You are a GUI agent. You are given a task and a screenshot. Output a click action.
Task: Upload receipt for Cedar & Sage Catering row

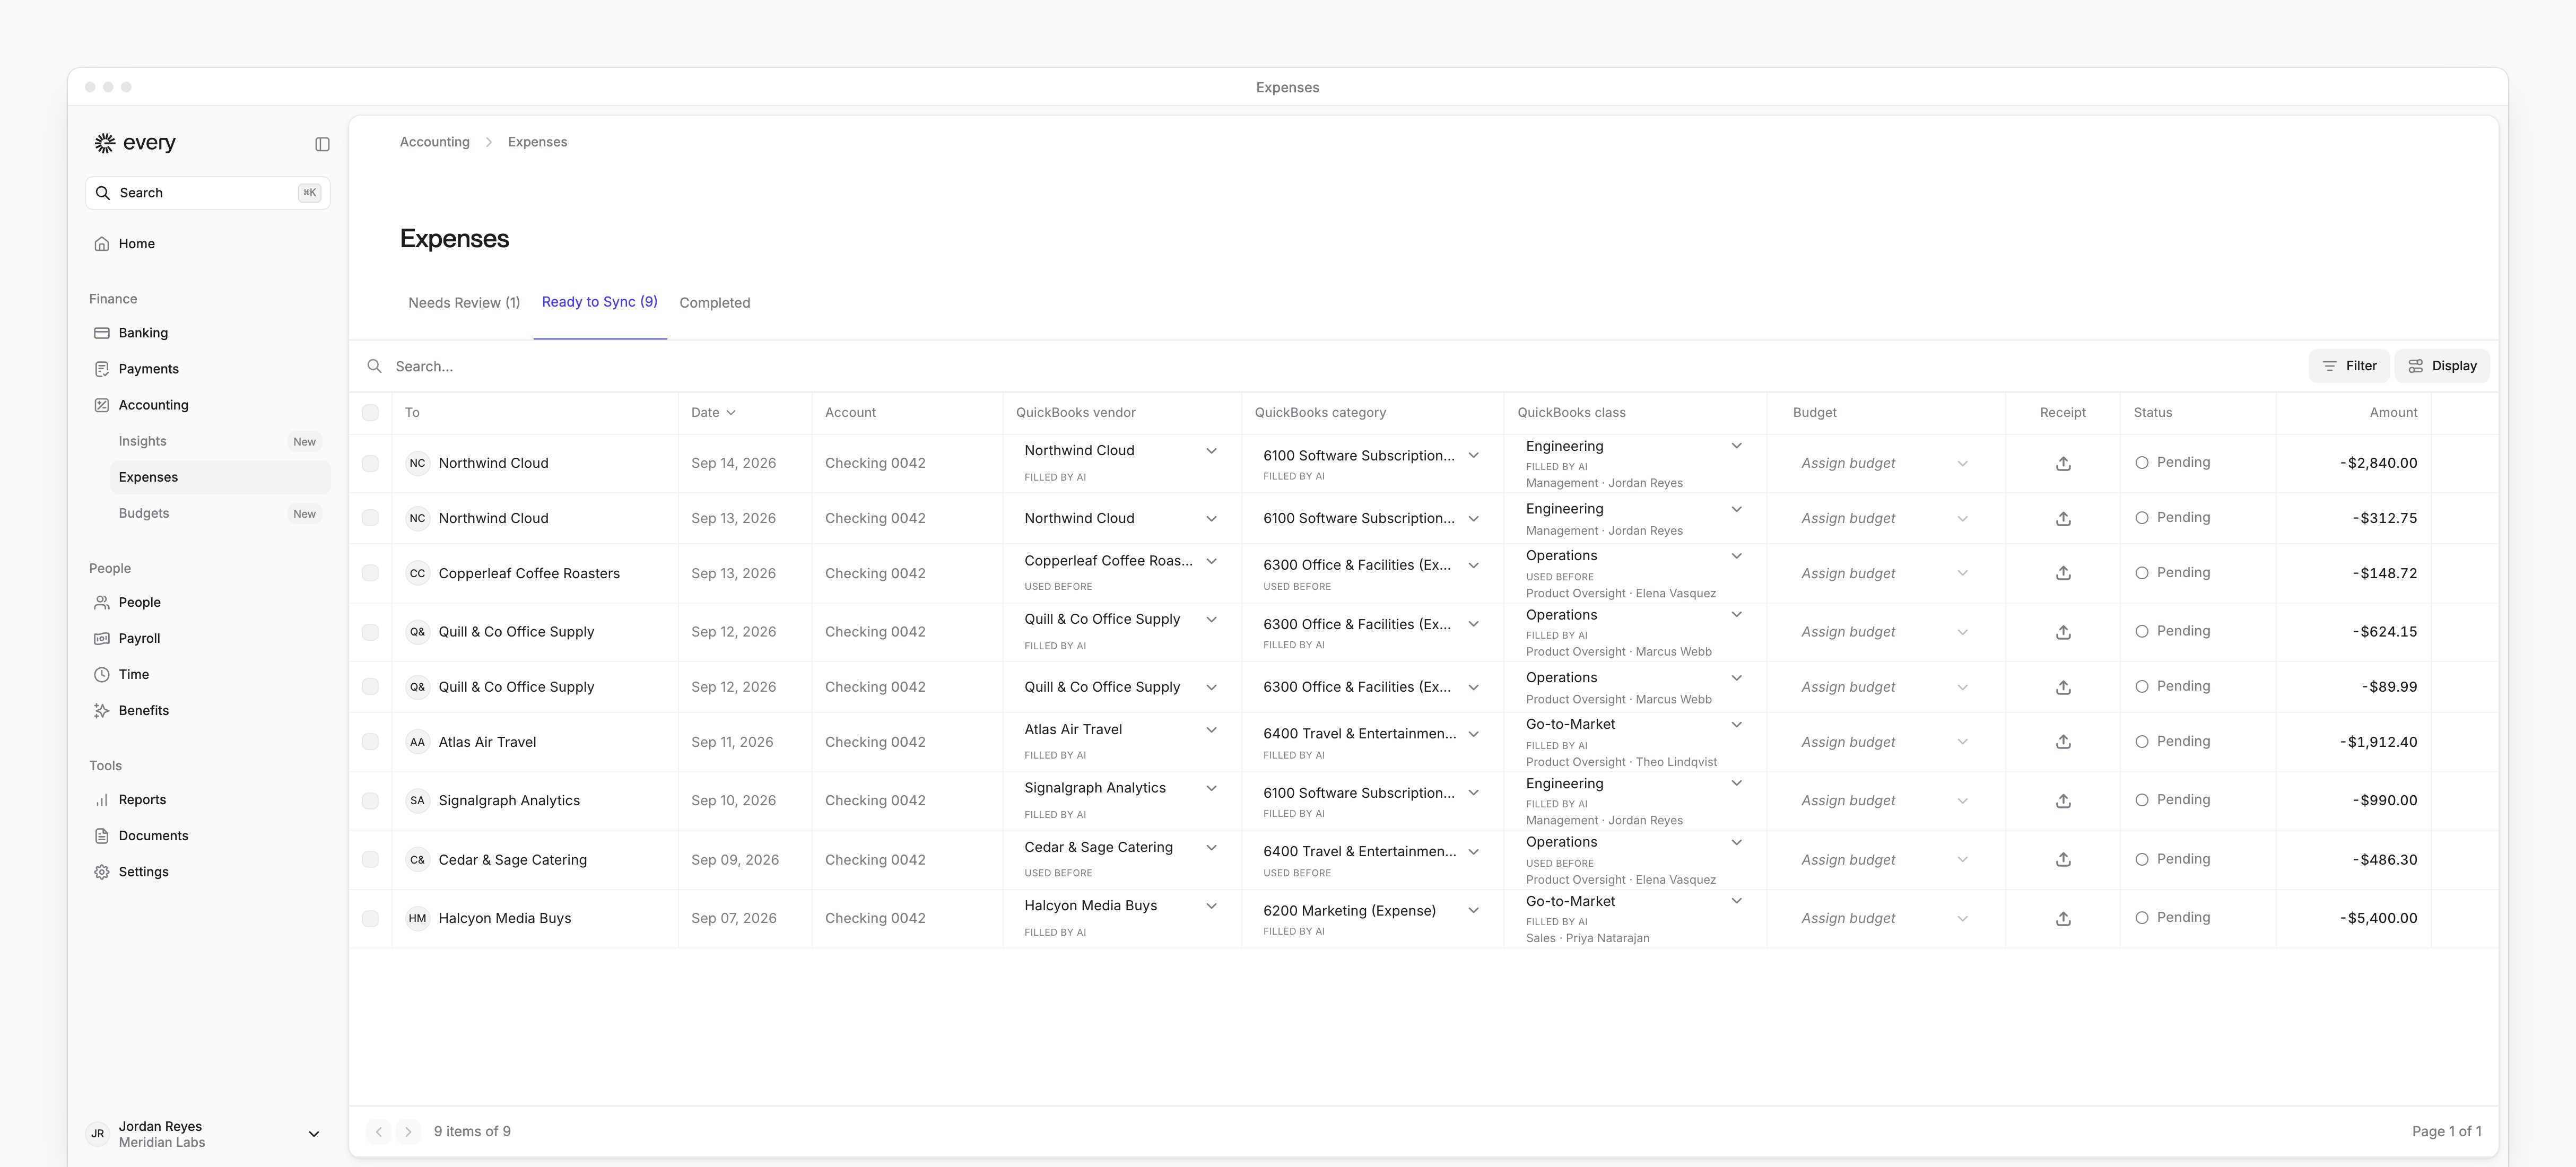coord(2063,860)
